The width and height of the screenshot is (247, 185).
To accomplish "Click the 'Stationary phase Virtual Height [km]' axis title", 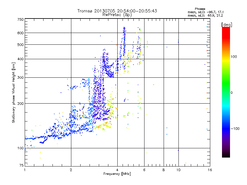I will 14,93.
